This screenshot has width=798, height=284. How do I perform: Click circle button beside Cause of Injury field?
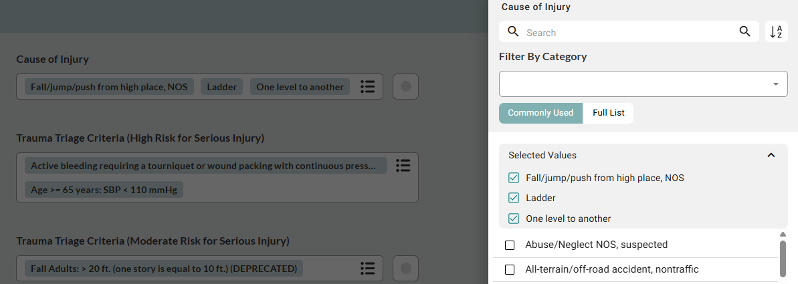pos(405,87)
